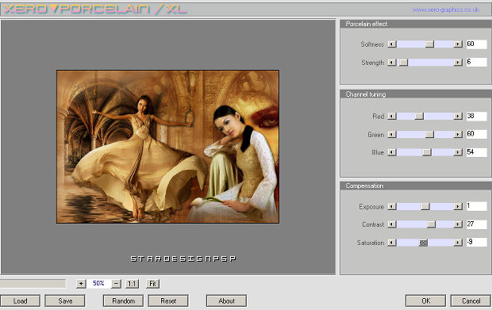
Task: Click the preview image of the two women
Action: [168, 147]
